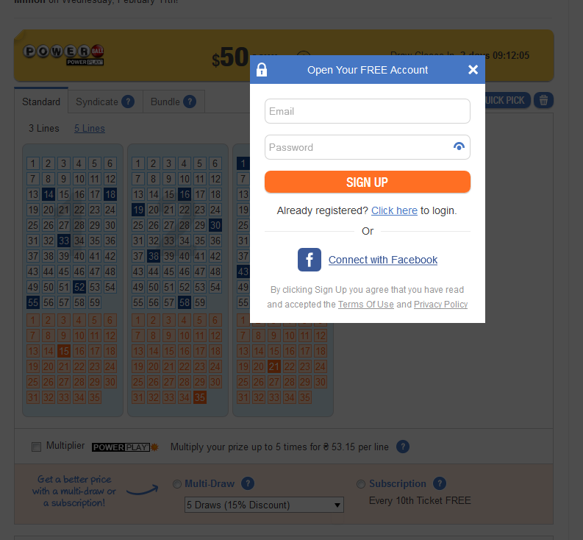Click the Multiplier help question icon

[403, 447]
